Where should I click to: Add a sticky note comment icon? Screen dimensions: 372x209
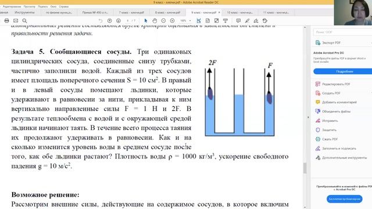(238, 21)
